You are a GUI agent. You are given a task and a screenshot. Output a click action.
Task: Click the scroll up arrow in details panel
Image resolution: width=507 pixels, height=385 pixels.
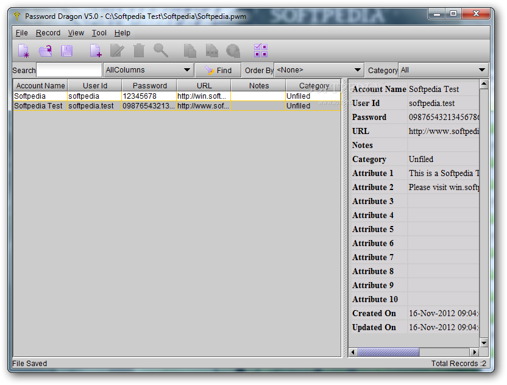tap(484, 84)
